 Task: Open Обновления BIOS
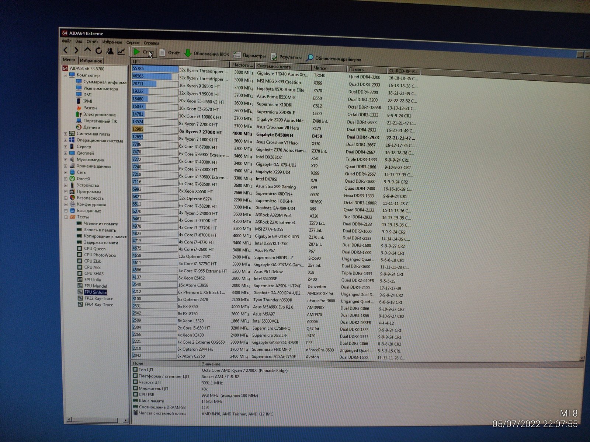click(x=206, y=54)
